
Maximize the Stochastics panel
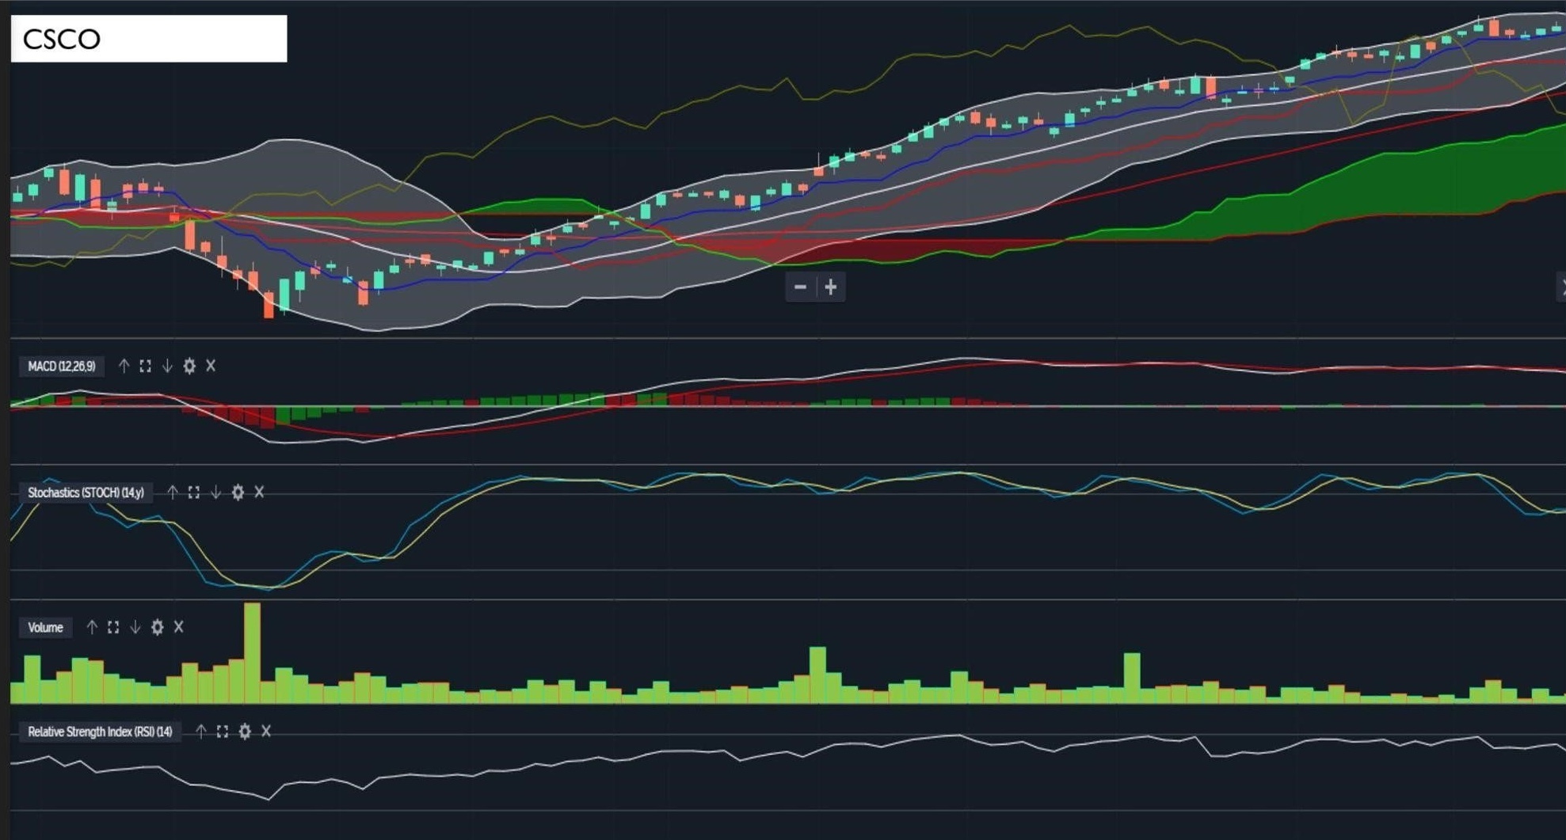tap(193, 492)
